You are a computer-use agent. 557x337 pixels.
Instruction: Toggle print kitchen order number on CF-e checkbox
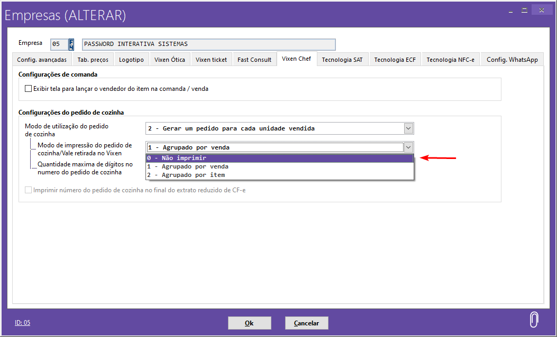click(29, 190)
